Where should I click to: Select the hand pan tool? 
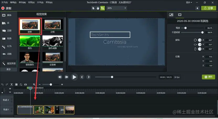[98, 8]
